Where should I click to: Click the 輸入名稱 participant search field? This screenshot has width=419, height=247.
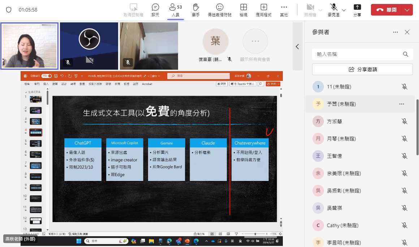click(x=362, y=54)
